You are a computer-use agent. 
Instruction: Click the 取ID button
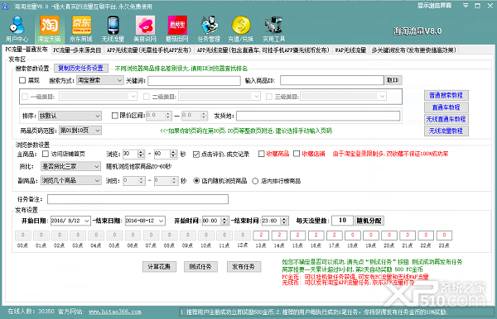[393, 80]
